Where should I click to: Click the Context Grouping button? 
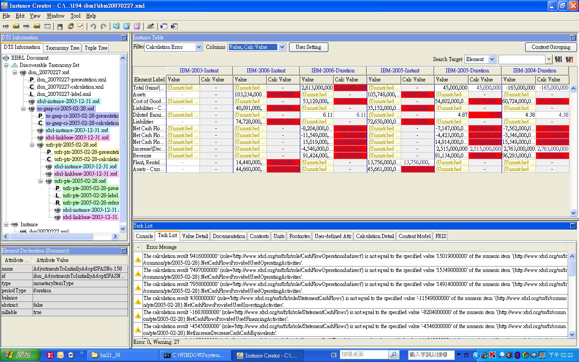(551, 47)
